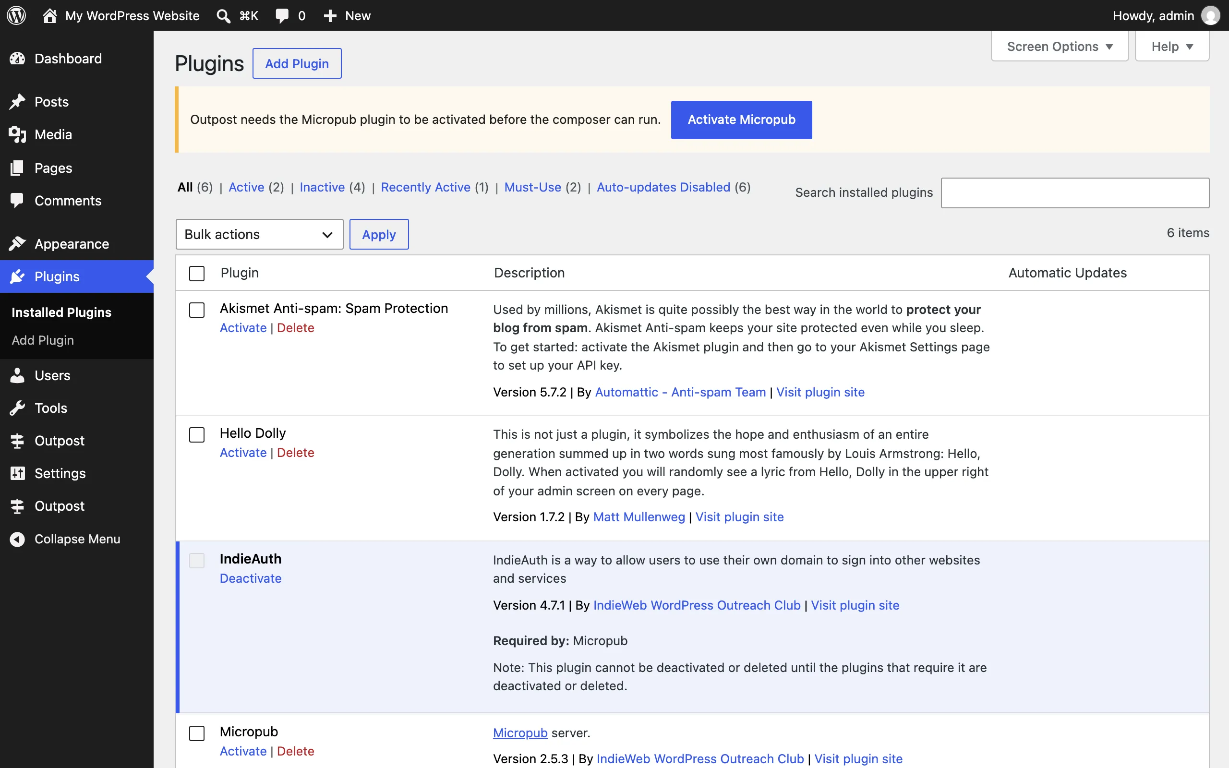Filter plugins by Active
1229x768 pixels.
(x=246, y=187)
